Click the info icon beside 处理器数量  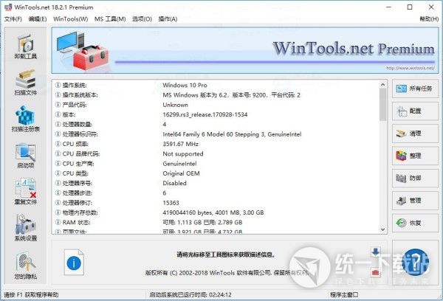(x=58, y=124)
